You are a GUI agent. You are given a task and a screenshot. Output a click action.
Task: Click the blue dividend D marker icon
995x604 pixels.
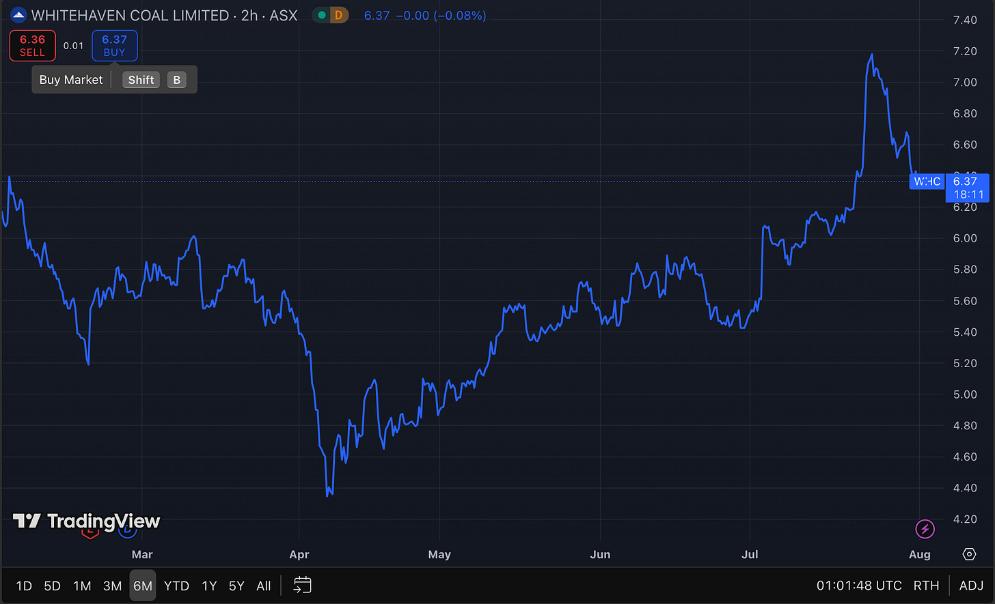pos(128,529)
